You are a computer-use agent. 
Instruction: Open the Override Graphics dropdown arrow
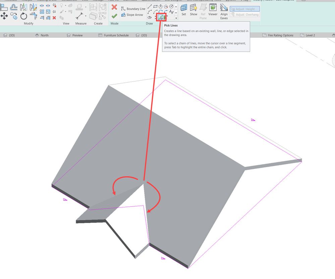66,11
